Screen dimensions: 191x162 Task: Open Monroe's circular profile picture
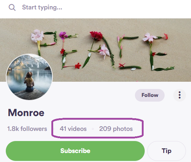[x=29, y=77]
